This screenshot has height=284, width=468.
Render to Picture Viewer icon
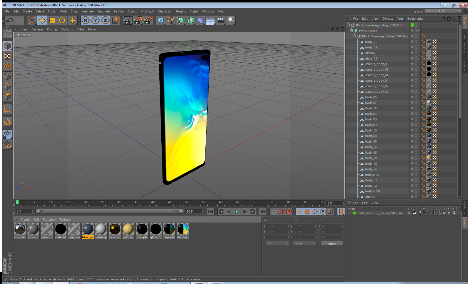[x=138, y=20]
